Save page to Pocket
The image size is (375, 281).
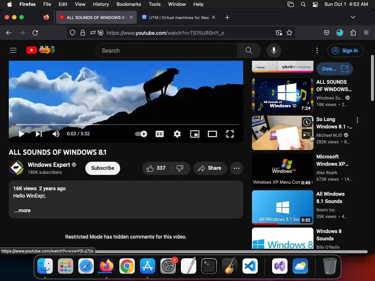tap(327, 33)
